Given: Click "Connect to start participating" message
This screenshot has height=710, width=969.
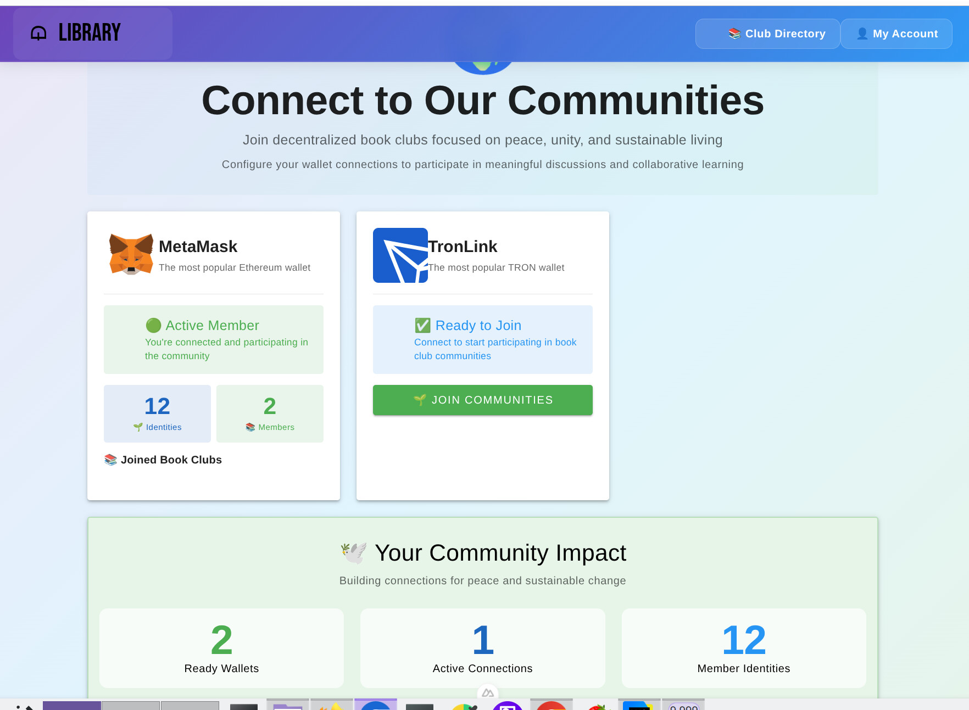Looking at the screenshot, I should (495, 349).
